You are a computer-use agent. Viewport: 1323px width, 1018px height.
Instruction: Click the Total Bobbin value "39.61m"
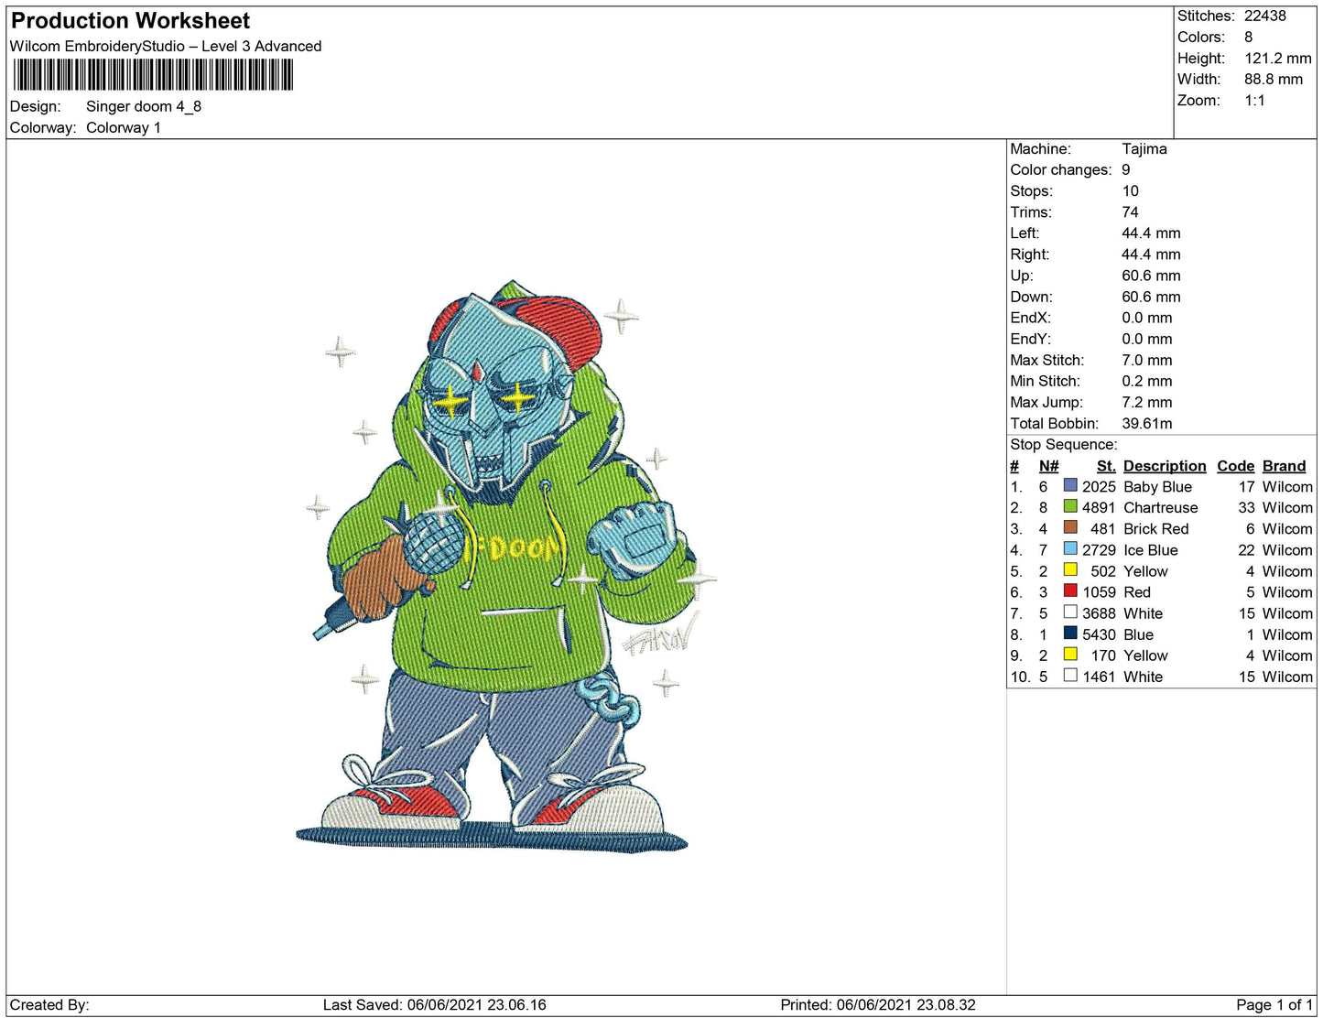click(x=1147, y=423)
